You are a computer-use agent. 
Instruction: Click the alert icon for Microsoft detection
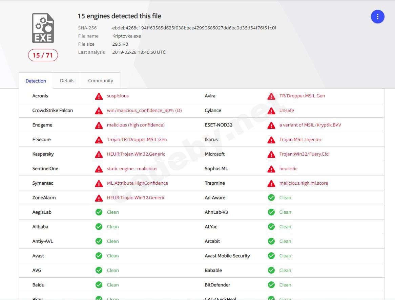(271, 155)
